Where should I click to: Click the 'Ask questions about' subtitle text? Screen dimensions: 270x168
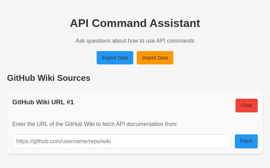(135, 41)
